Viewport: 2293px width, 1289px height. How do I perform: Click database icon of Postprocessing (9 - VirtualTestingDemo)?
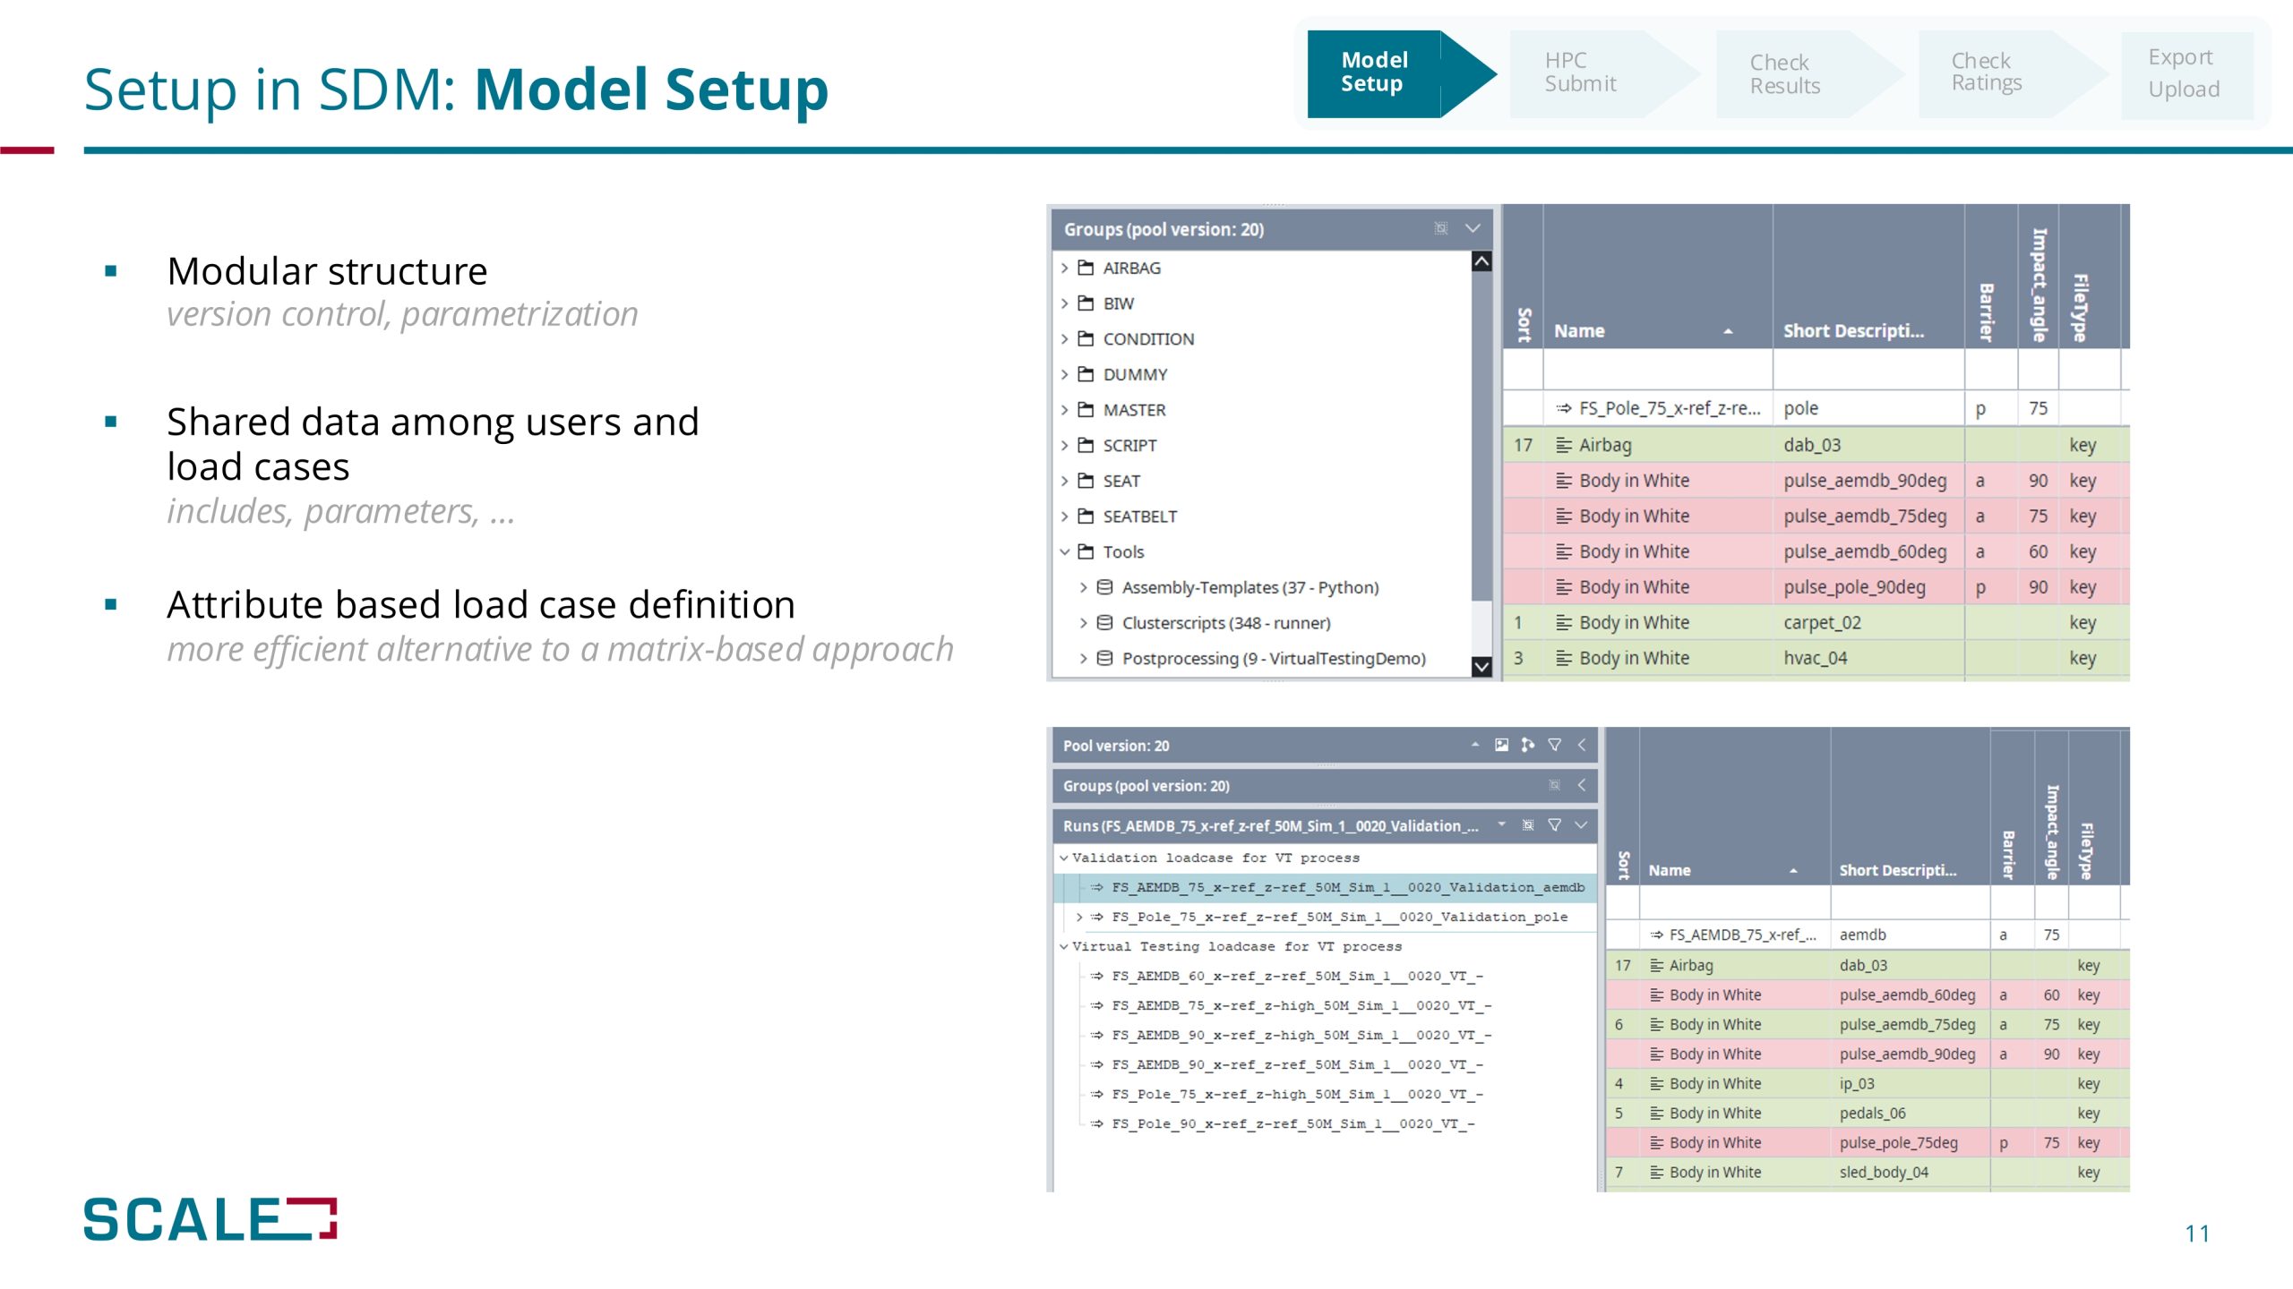click(x=1105, y=658)
